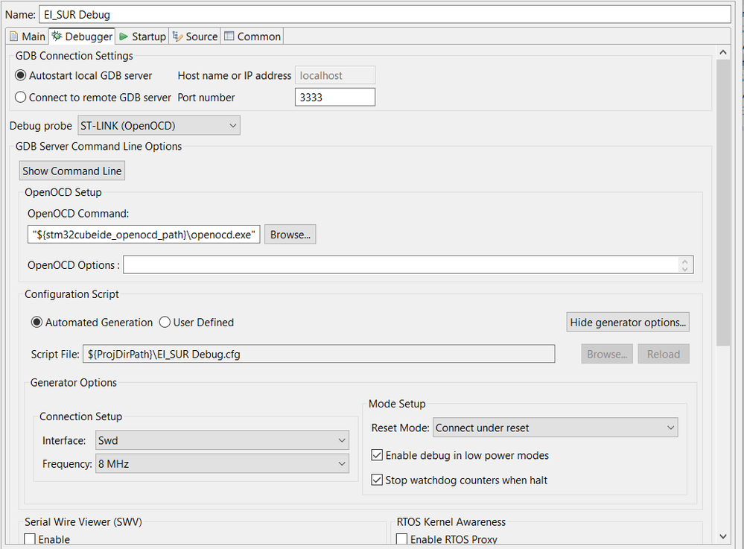This screenshot has width=744, height=549.
Task: Click OpenOCD Options down stepper arrow
Action: [684, 269]
